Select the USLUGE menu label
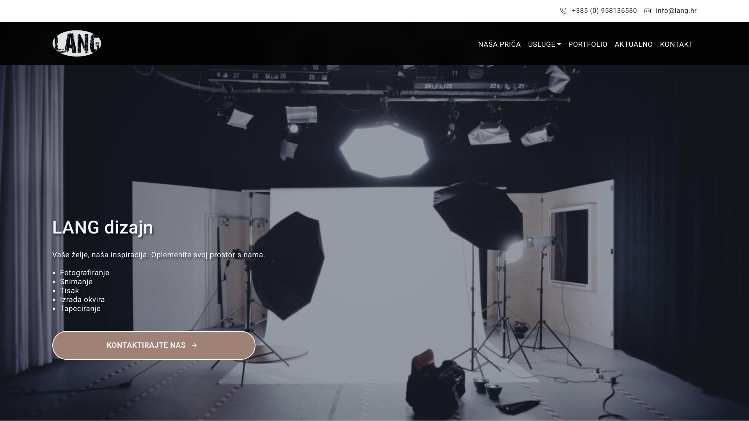749x421 pixels. (541, 44)
